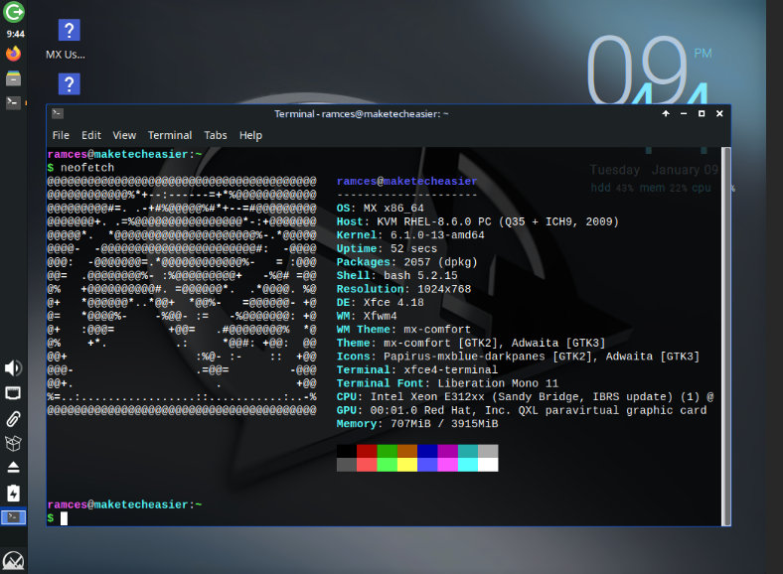Click the 'Kernel: 6.1.0-13-amd64' line
Viewport: 783px width, 574px height.
pyautogui.click(x=410, y=235)
